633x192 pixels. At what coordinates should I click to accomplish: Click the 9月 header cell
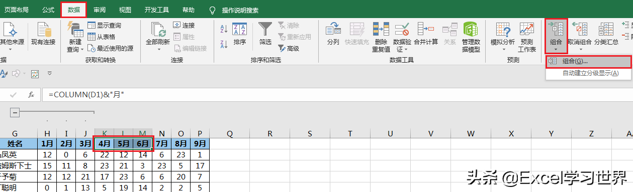click(200, 143)
